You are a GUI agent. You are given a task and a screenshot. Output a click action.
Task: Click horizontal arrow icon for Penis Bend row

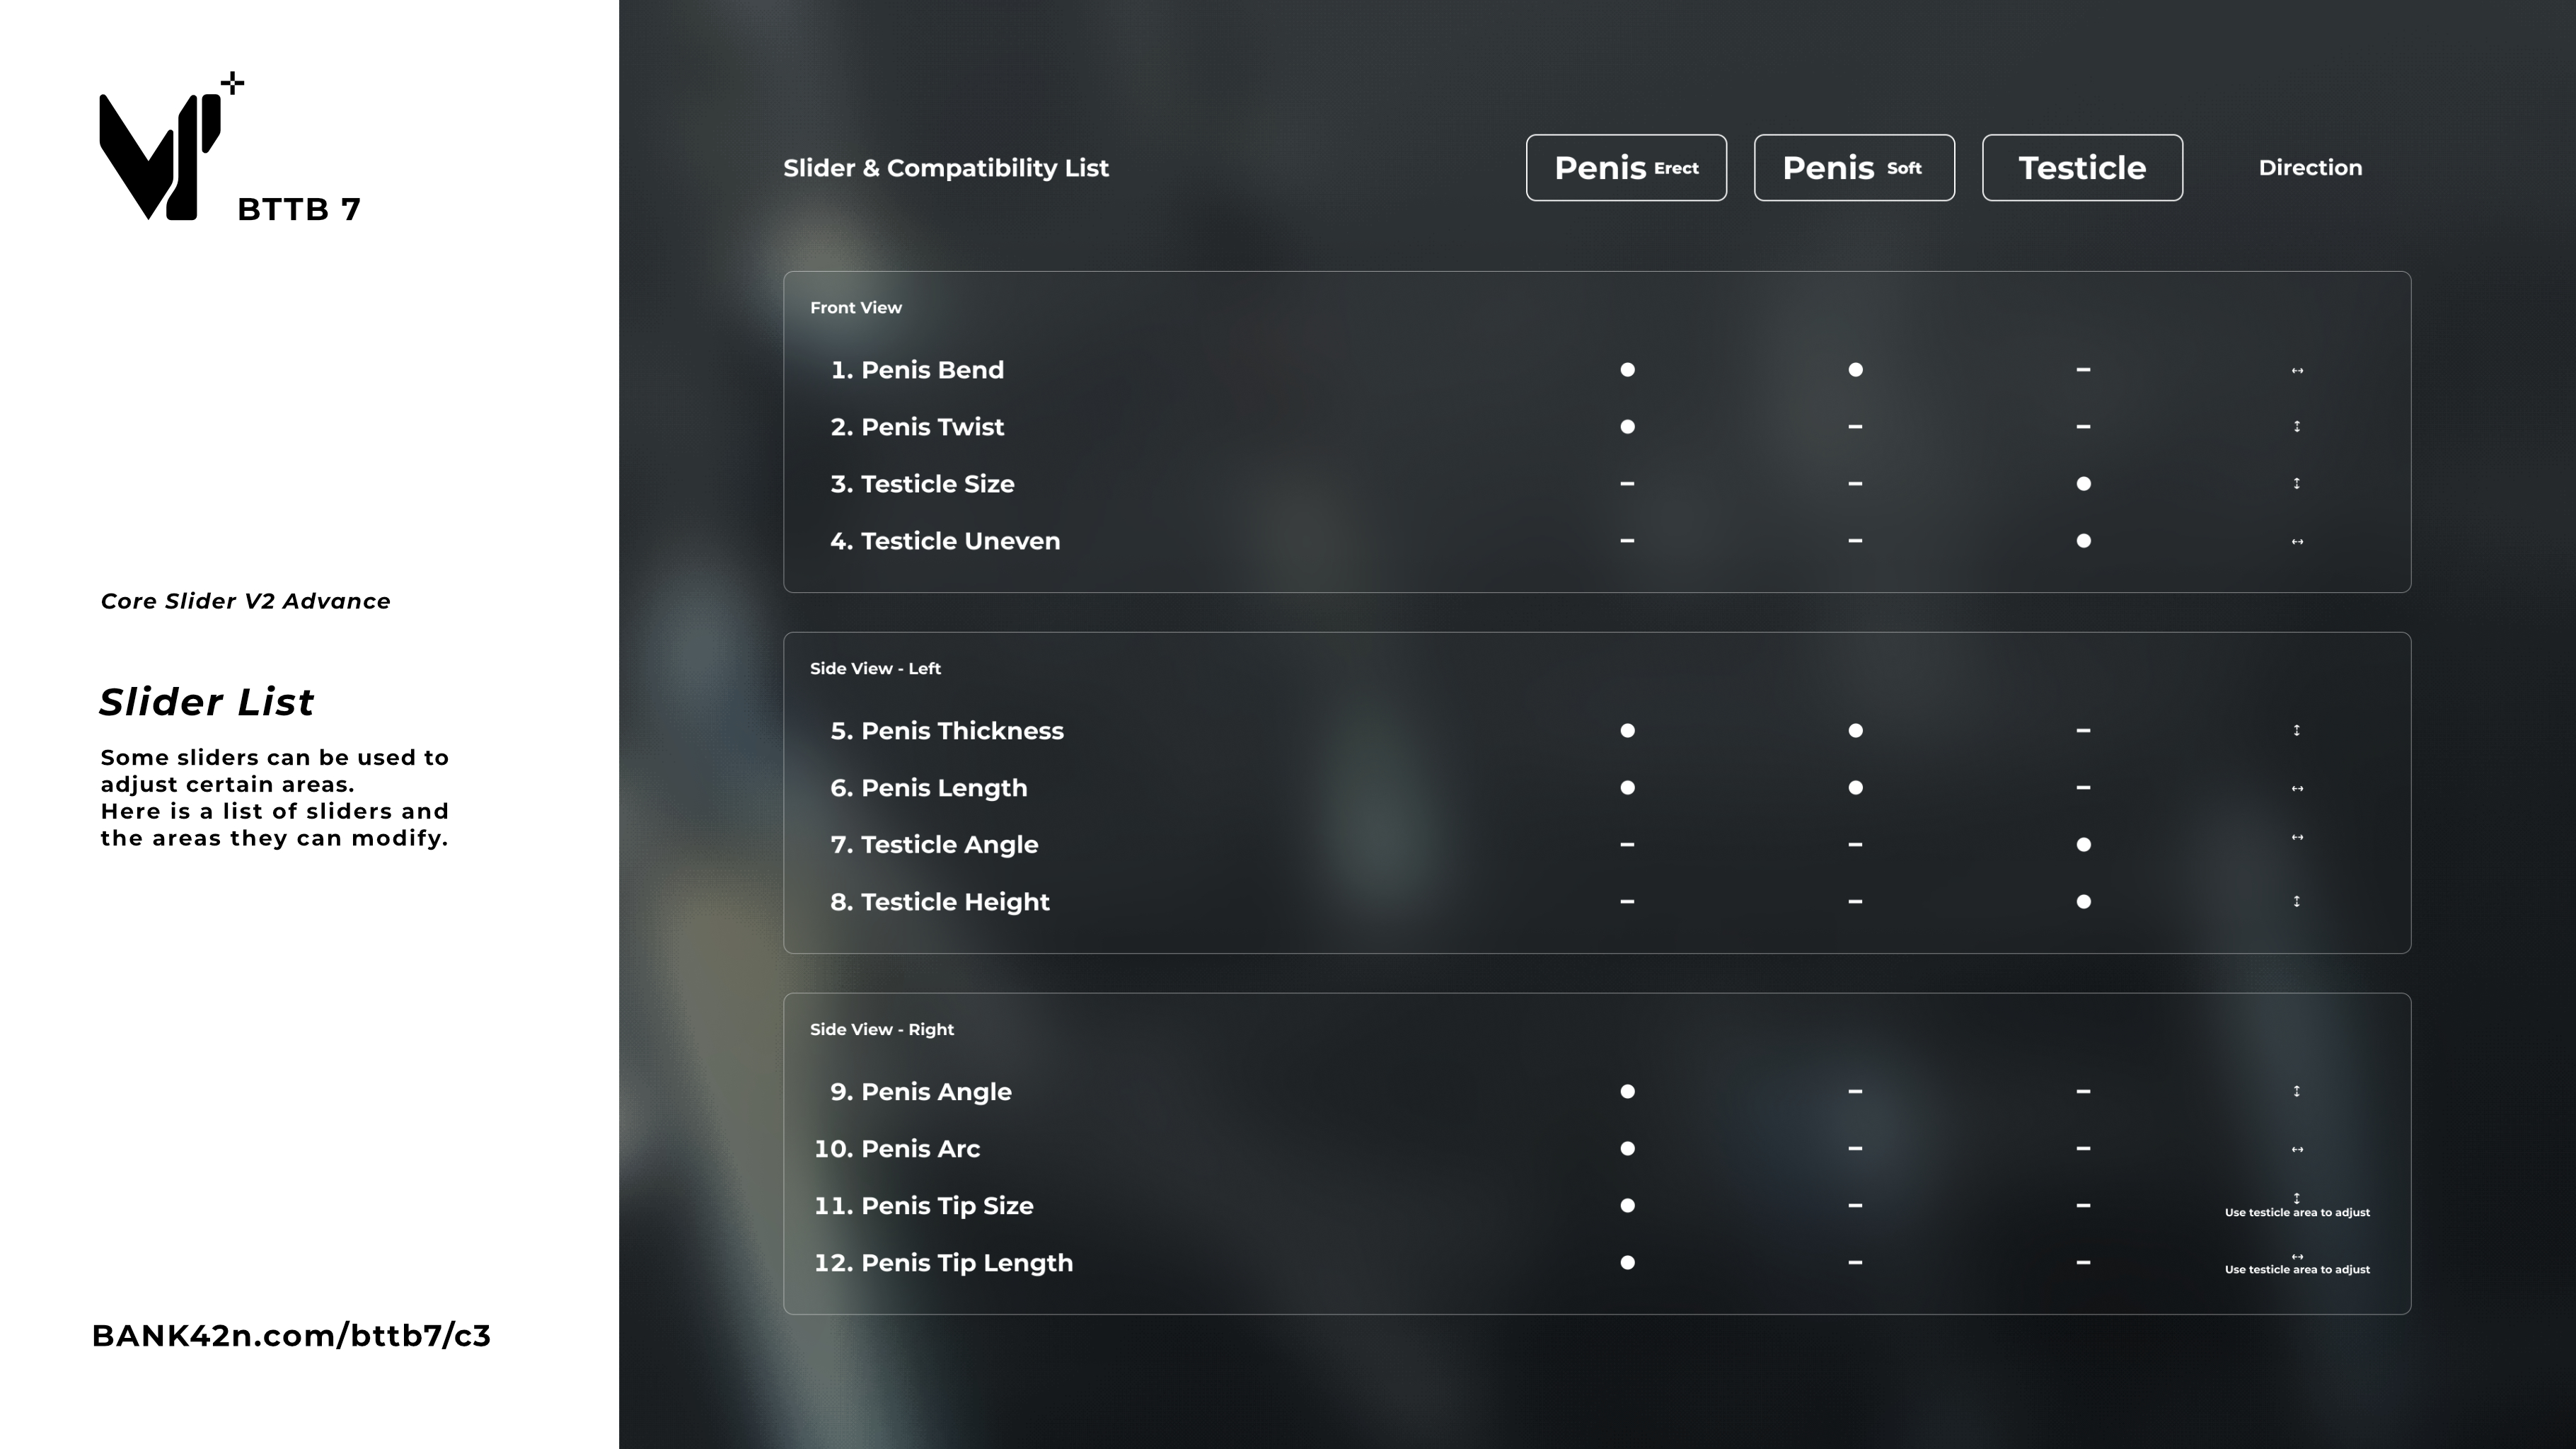(2297, 371)
